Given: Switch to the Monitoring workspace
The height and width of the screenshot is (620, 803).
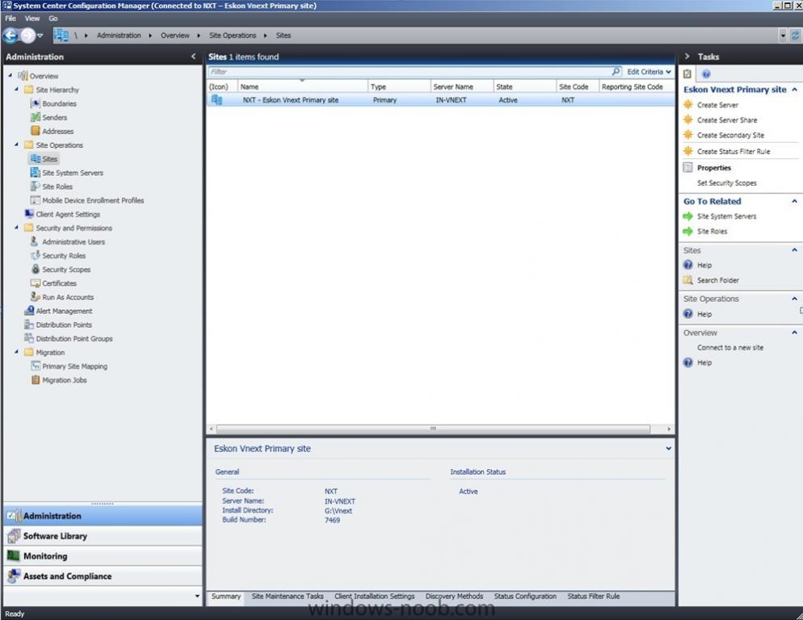Looking at the screenshot, I should pyautogui.click(x=103, y=556).
